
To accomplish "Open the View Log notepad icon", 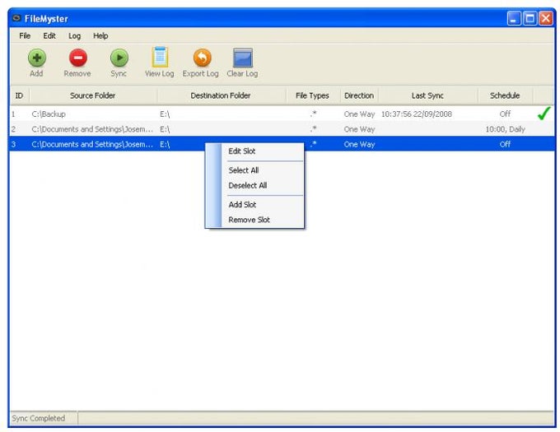I will (x=160, y=57).
